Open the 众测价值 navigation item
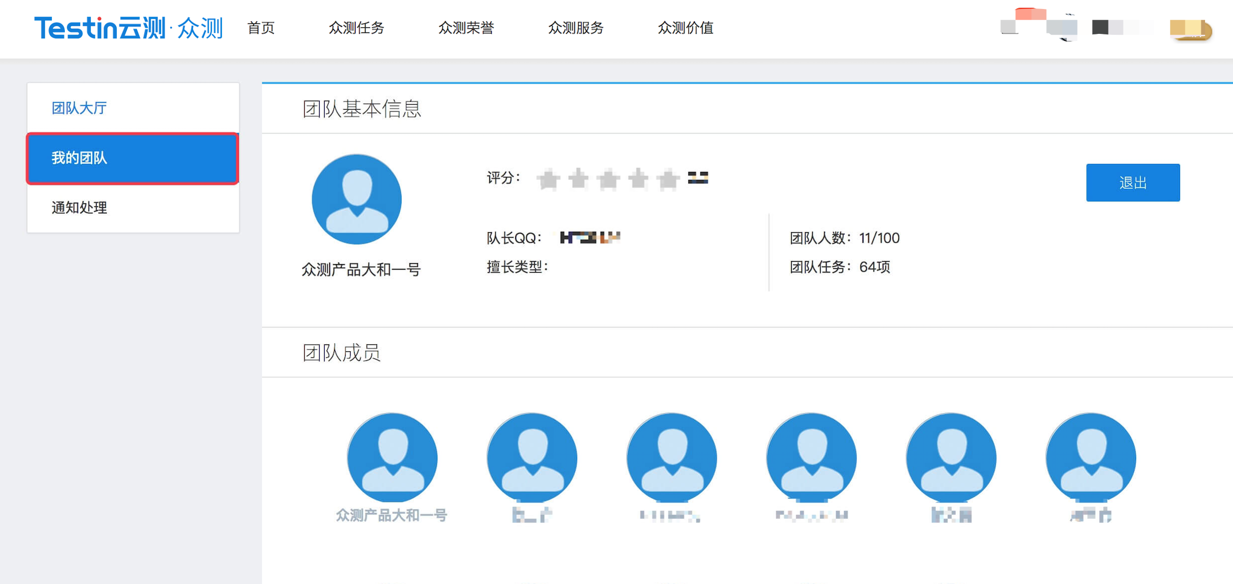The height and width of the screenshot is (584, 1233). (x=685, y=28)
